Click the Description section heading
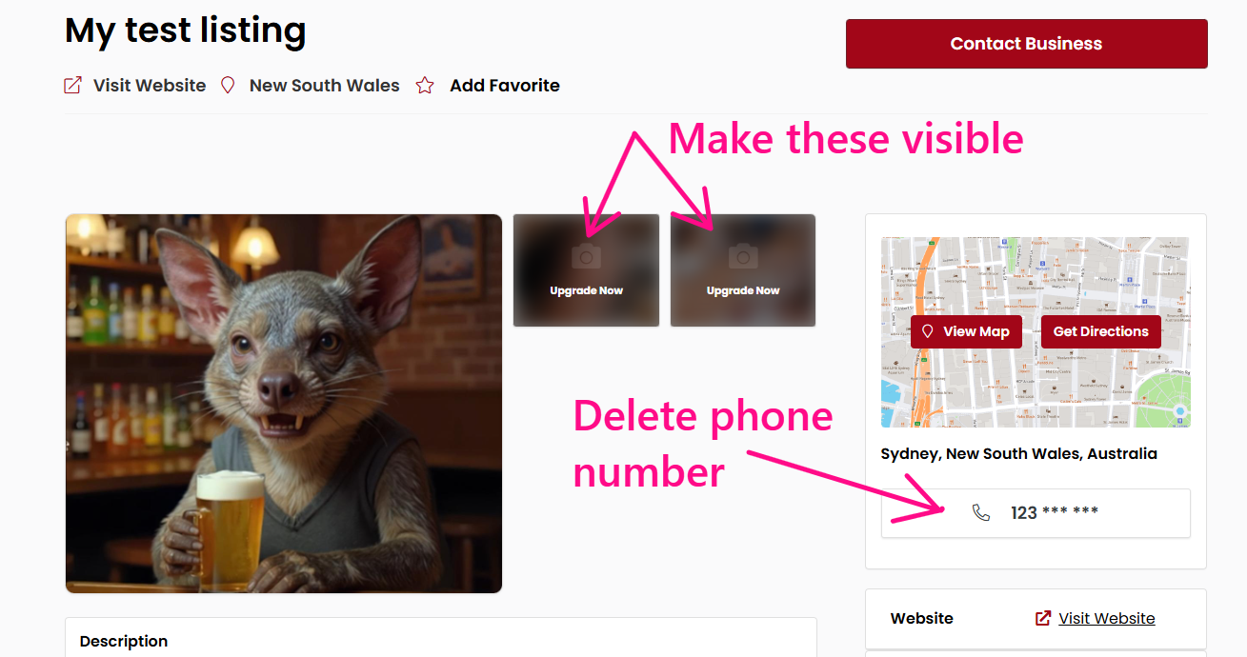The height and width of the screenshot is (657, 1247). (x=124, y=641)
